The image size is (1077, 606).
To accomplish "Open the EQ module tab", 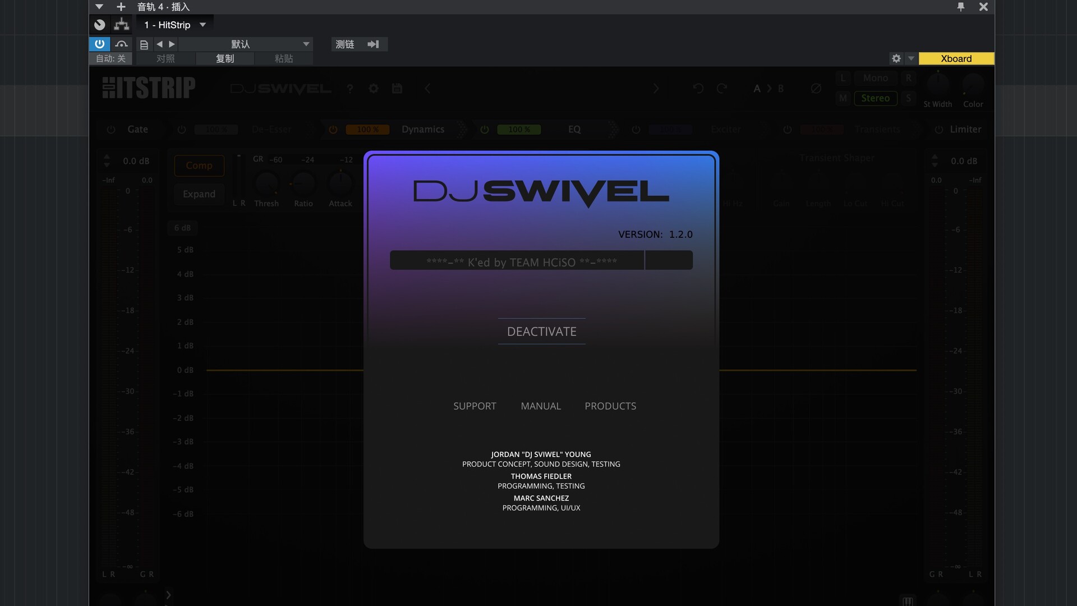I will coord(574,130).
